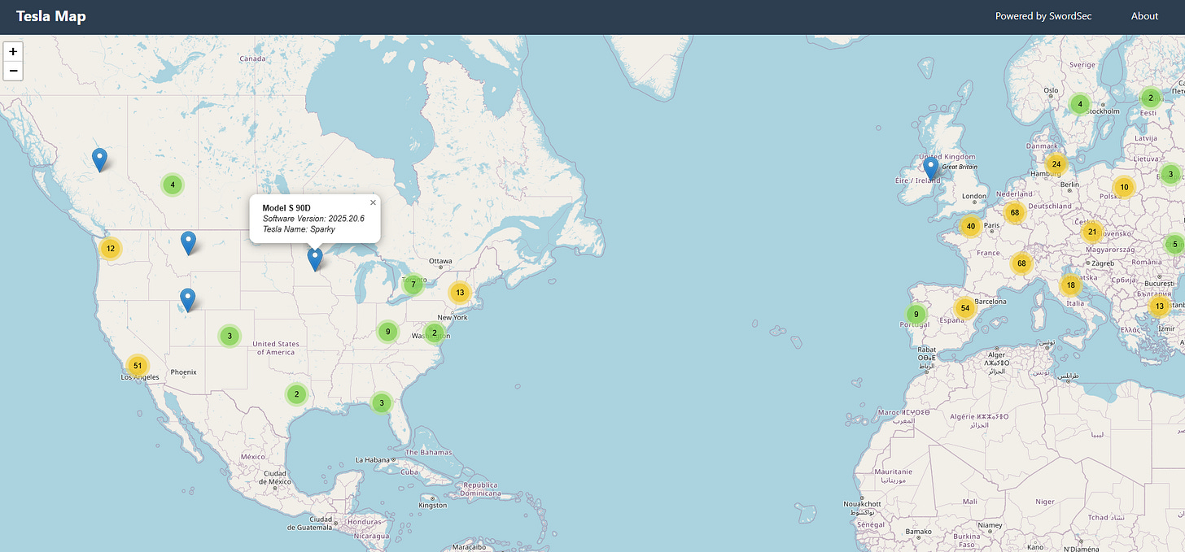Select the blue pin under Sparky popup
Image resolution: width=1185 pixels, height=552 pixels.
click(x=315, y=259)
